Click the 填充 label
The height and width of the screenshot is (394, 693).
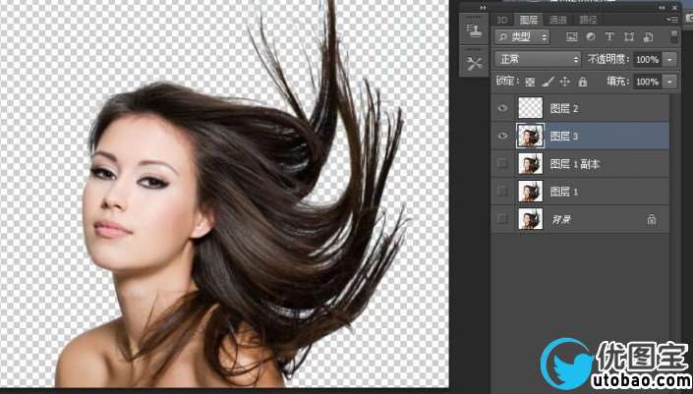click(618, 82)
